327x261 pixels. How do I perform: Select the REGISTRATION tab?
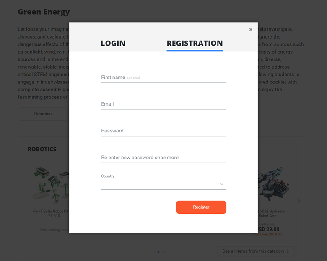pyautogui.click(x=195, y=44)
